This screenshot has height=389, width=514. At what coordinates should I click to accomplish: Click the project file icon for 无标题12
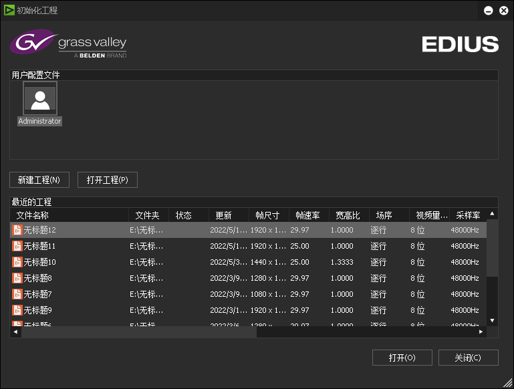17,230
